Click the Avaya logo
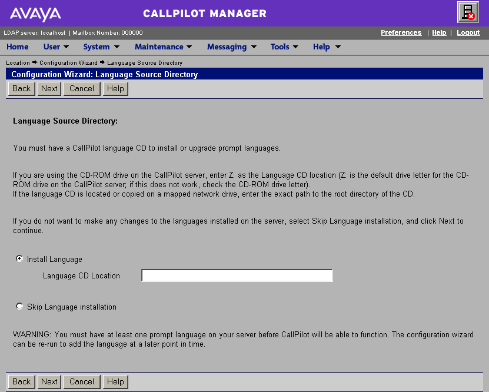Image resolution: width=489 pixels, height=392 pixels. [x=35, y=14]
